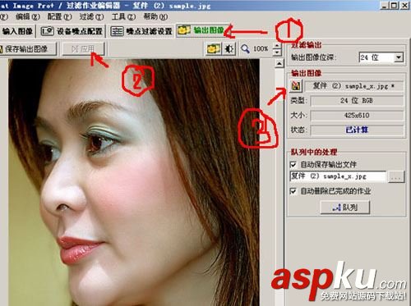Minimize the window
The height and width of the screenshot is (306, 411).
click(385, 5)
